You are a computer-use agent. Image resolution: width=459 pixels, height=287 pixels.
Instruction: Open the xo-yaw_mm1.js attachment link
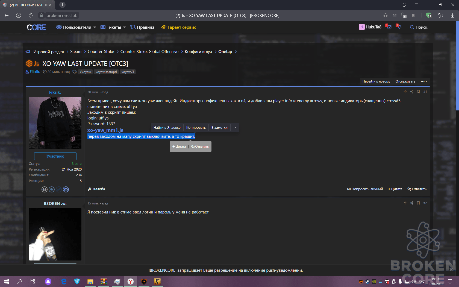tap(105, 130)
